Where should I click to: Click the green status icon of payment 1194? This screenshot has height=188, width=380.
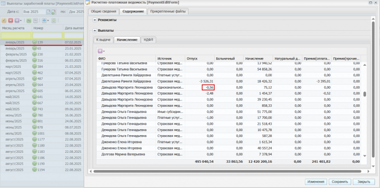click(x=35, y=170)
